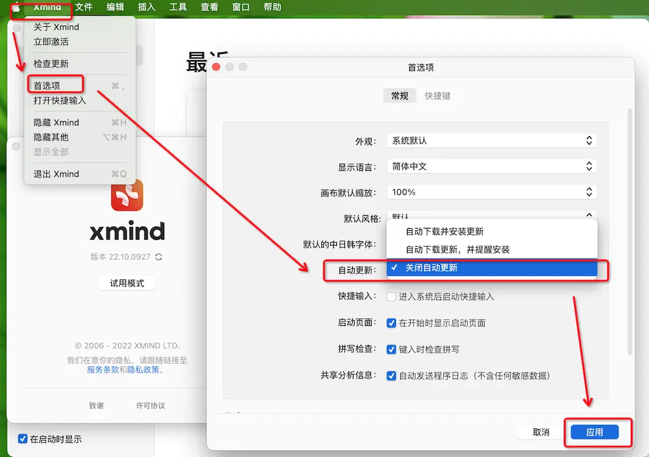Disable 自动发送程序日志 checkbox

coord(392,376)
